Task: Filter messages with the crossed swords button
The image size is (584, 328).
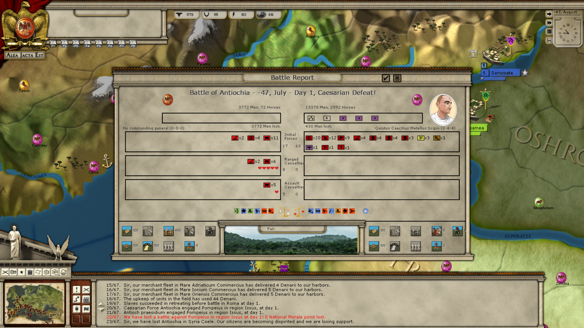Action: click(86, 290)
